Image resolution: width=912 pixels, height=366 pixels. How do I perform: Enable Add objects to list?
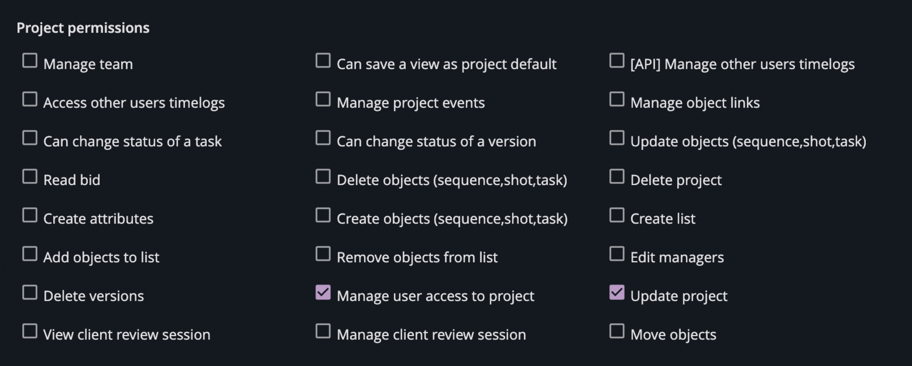point(30,254)
